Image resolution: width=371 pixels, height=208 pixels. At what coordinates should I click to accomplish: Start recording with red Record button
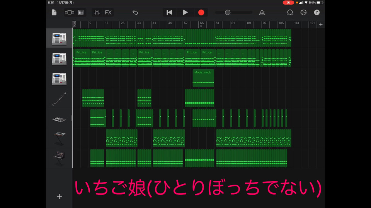pos(201,12)
